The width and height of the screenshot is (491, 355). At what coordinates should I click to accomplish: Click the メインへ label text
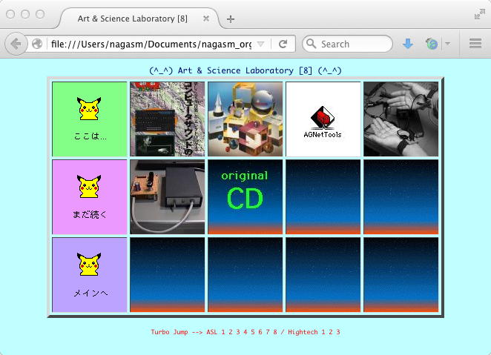coord(90,293)
